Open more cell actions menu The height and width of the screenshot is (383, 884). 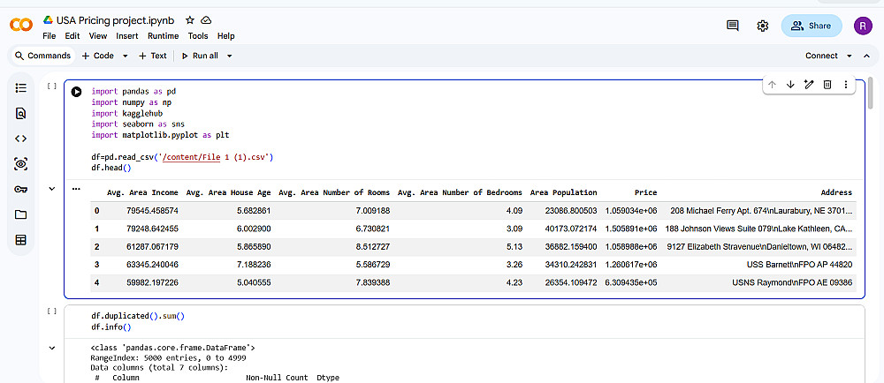coord(846,85)
